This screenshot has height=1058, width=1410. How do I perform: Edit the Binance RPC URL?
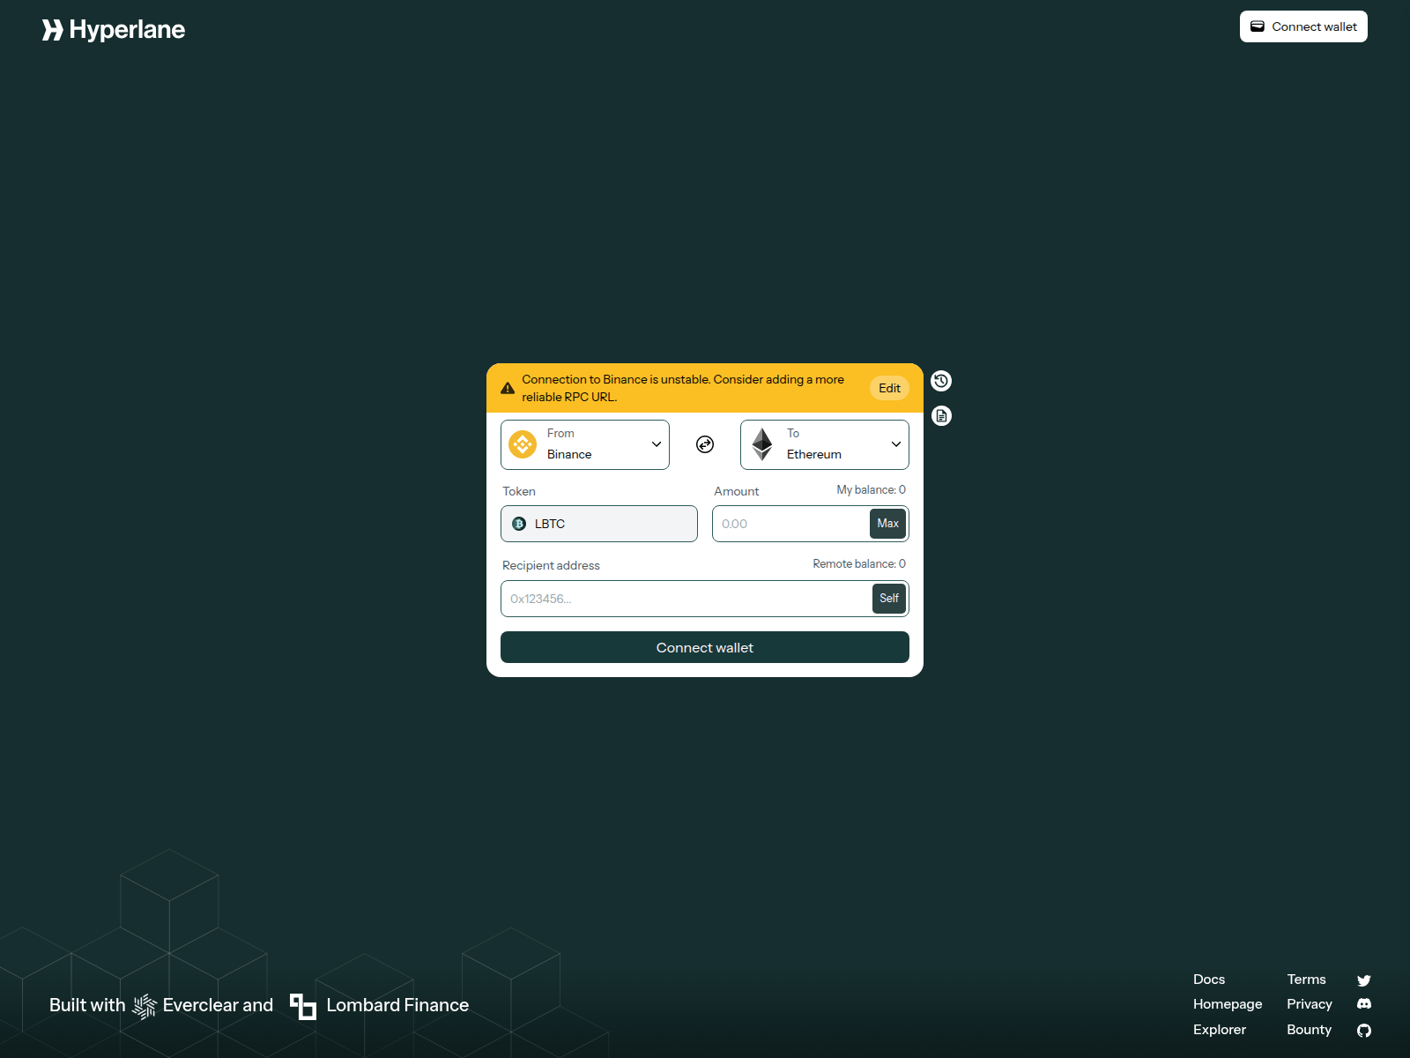[x=889, y=388]
